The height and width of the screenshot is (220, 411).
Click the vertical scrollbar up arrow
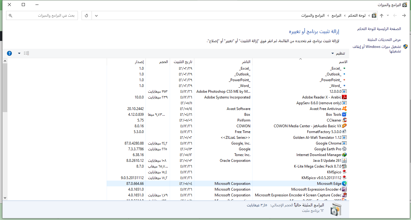click(x=5, y=61)
